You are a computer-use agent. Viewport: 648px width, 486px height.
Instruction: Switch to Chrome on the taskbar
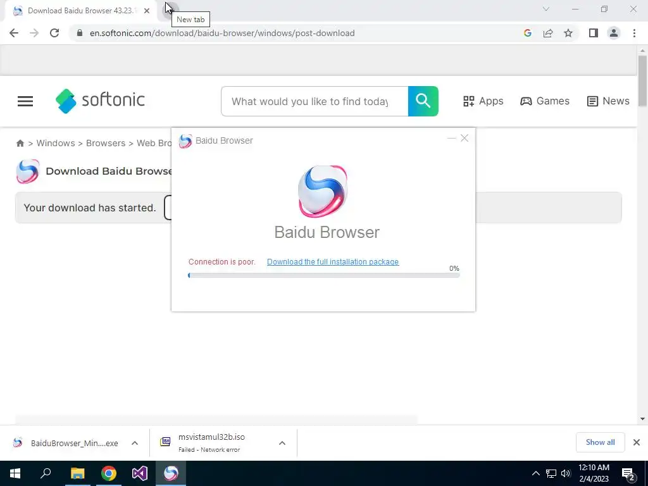109,473
